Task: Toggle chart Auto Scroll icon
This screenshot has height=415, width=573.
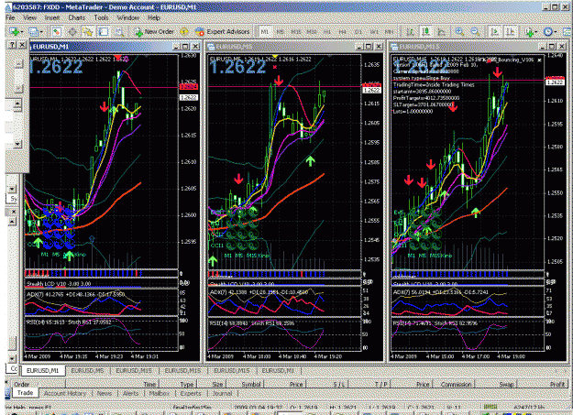Action: [x=495, y=32]
